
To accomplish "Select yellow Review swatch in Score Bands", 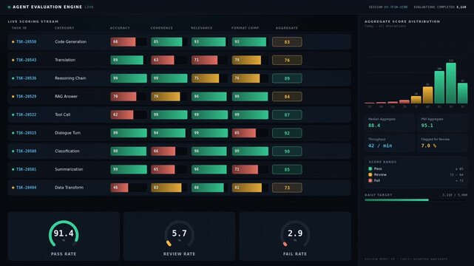I will [370, 175].
